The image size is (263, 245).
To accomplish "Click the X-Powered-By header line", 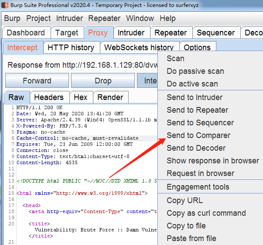I will (51, 126).
